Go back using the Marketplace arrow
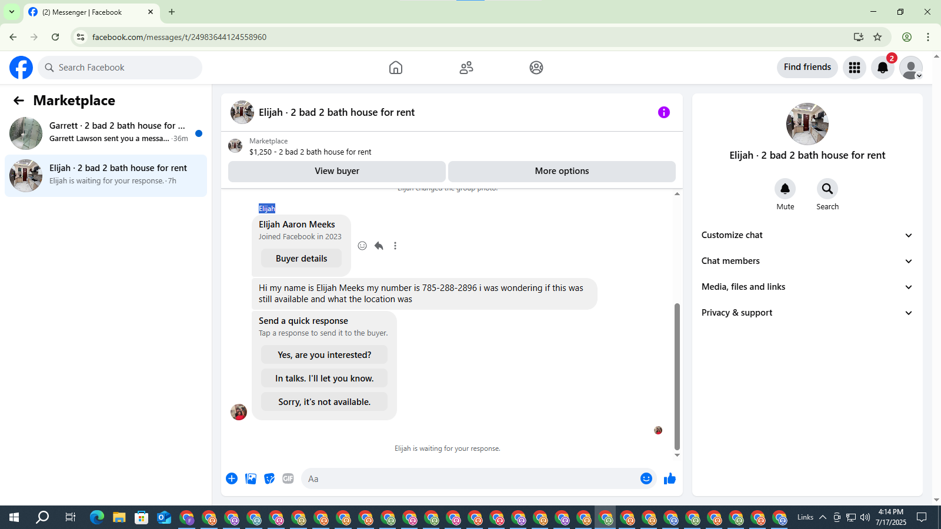The image size is (941, 529). click(x=19, y=101)
